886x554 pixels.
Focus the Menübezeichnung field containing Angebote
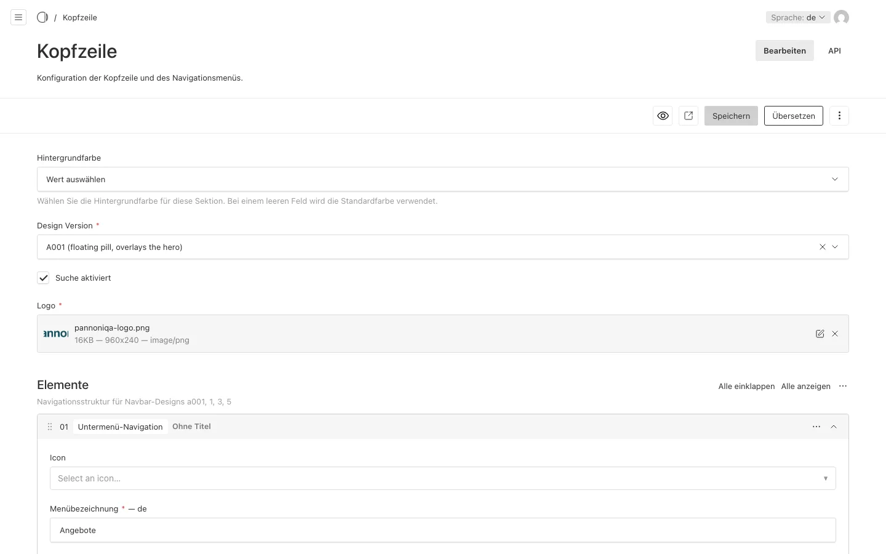coord(443,530)
